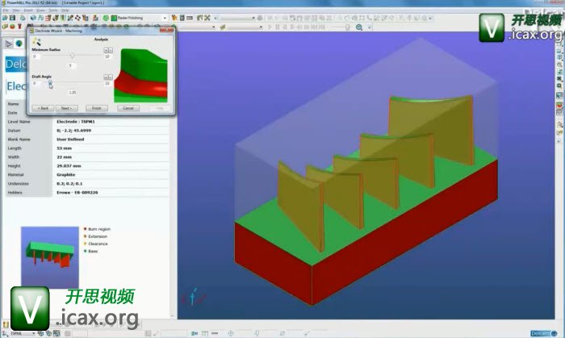Click the red tool icon on second toolbar
The image size is (565, 338).
coord(20,27)
